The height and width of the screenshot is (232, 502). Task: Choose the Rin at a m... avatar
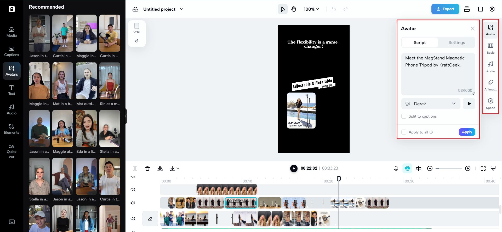110,81
